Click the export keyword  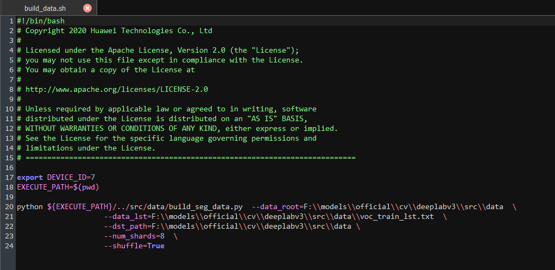30,177
